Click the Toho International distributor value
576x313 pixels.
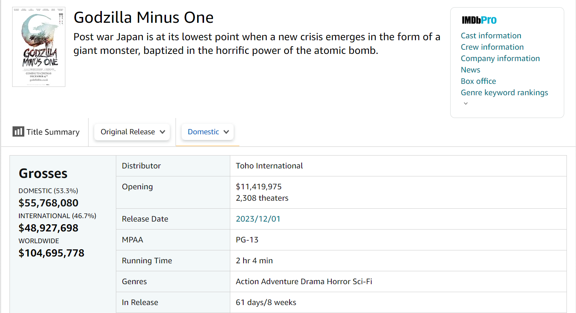[x=269, y=166]
